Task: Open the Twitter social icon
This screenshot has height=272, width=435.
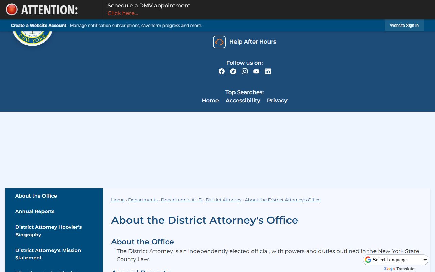Action: point(233,71)
